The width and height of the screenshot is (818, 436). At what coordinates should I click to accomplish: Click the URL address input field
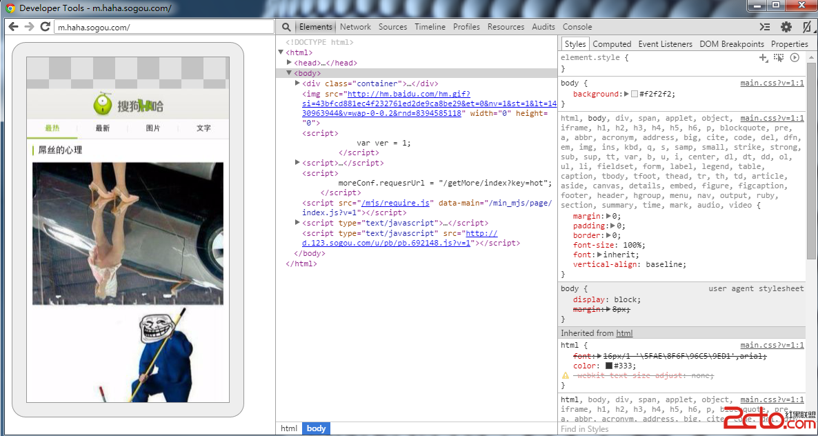click(x=164, y=28)
